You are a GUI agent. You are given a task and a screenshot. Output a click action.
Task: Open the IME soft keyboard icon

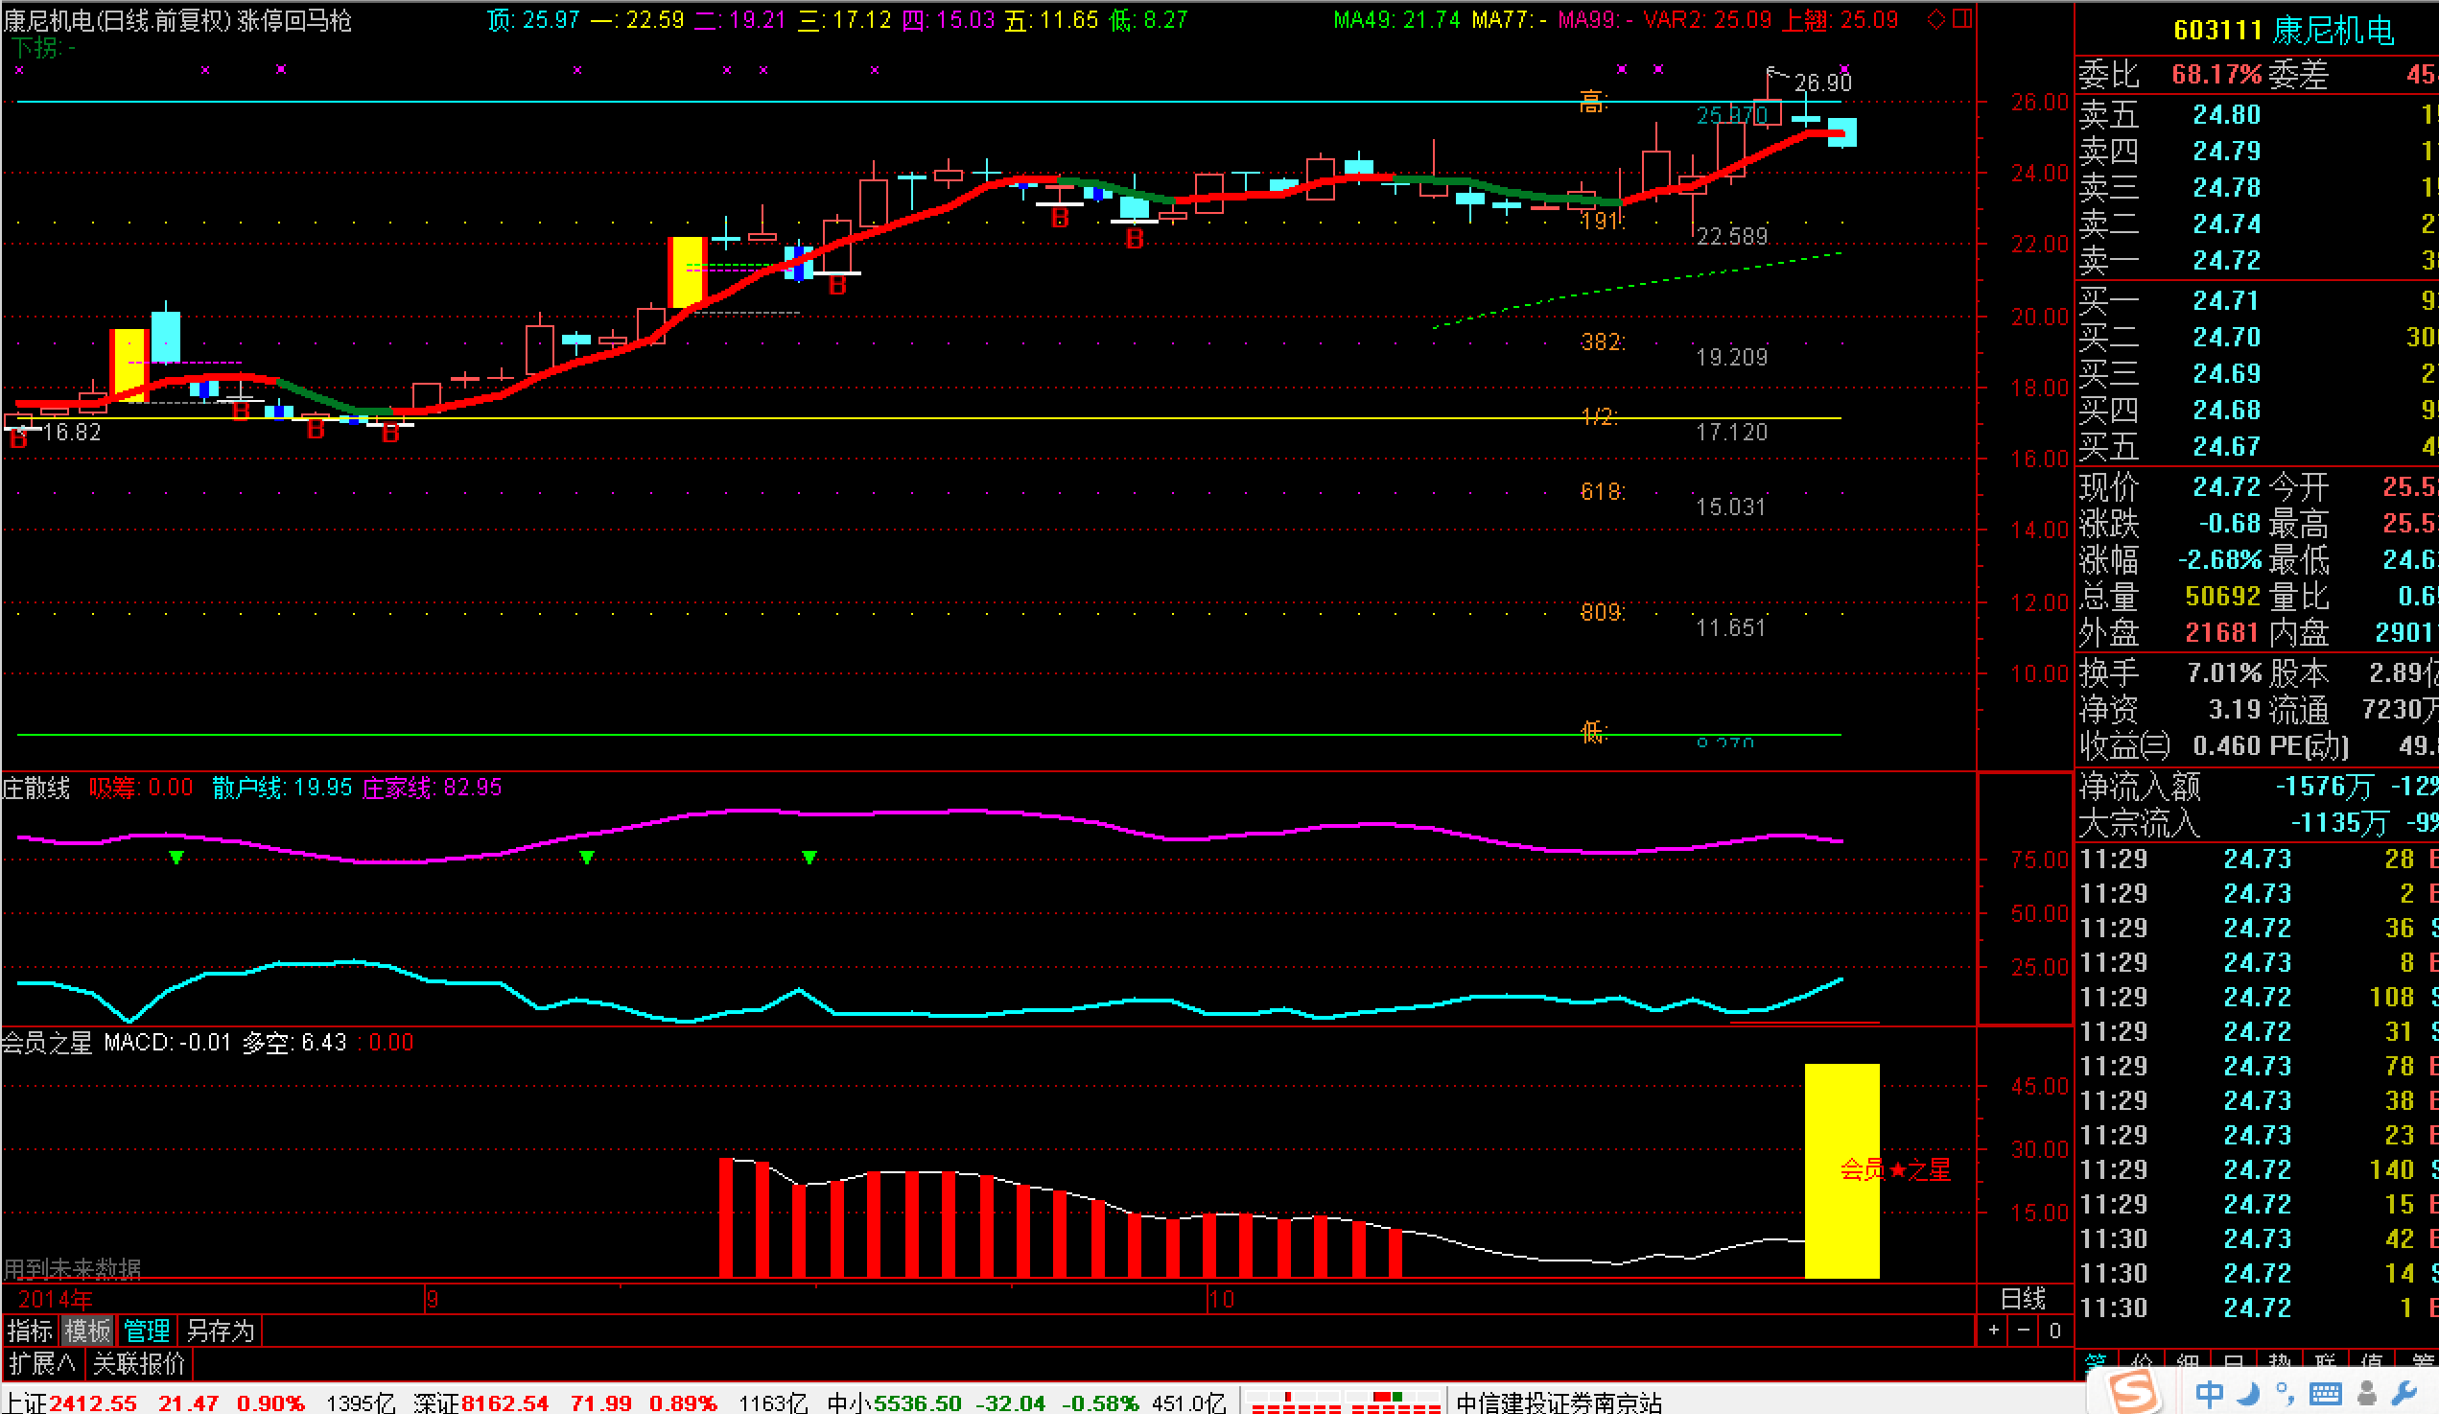pyautogui.click(x=2325, y=1394)
